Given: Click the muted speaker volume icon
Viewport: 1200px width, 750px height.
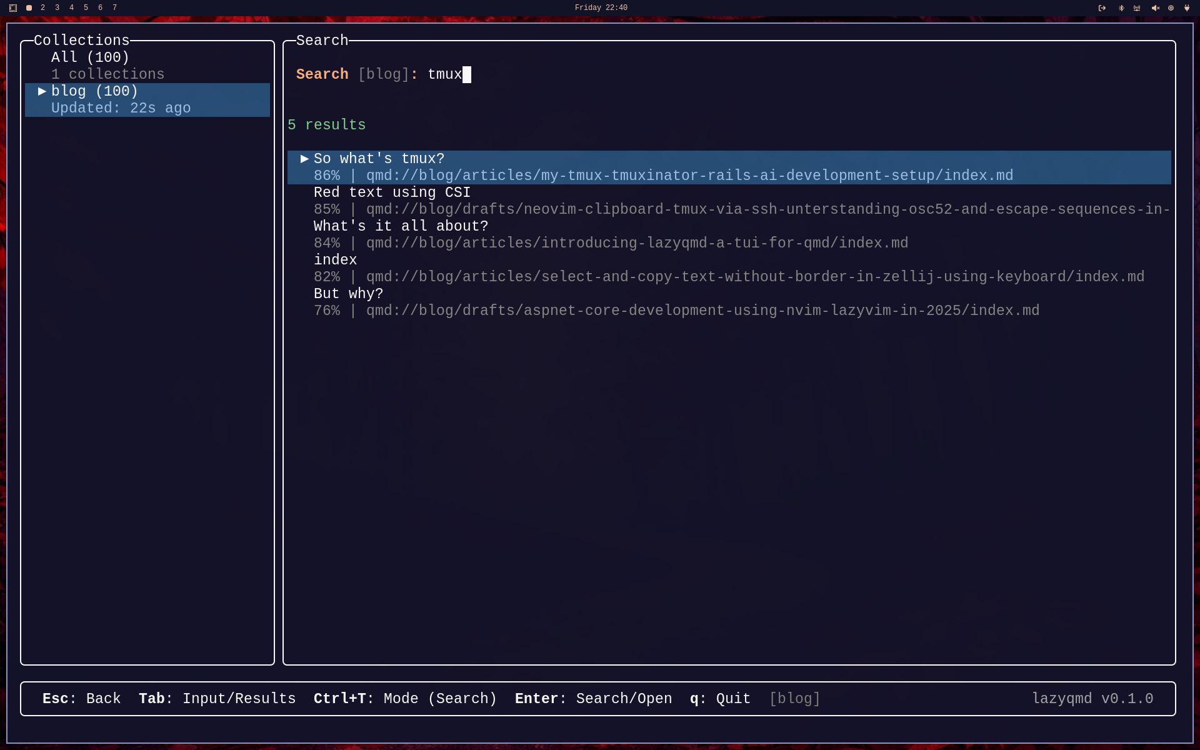Looking at the screenshot, I should click(1155, 8).
